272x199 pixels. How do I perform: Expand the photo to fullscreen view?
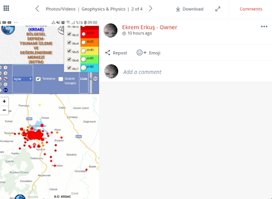coord(218,9)
